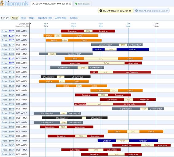Click the 11pm time marker
This screenshot has width=174, height=157.
pyautogui.click(x=156, y=24)
